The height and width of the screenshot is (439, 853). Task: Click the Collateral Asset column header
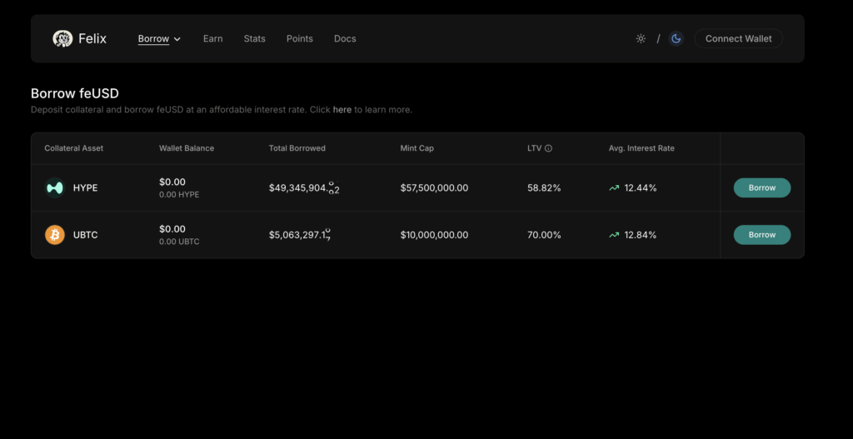74,148
